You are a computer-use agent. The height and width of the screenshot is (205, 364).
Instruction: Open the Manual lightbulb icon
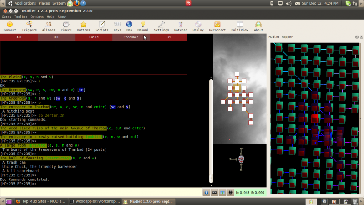click(x=143, y=26)
